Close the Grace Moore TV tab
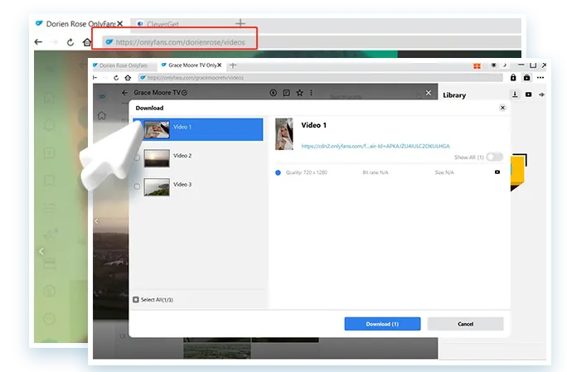 click(x=219, y=65)
